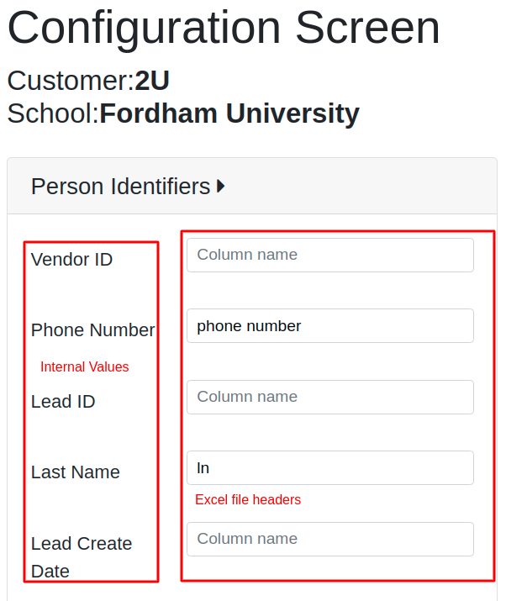Click the 'Customer:' label text

click(x=70, y=81)
